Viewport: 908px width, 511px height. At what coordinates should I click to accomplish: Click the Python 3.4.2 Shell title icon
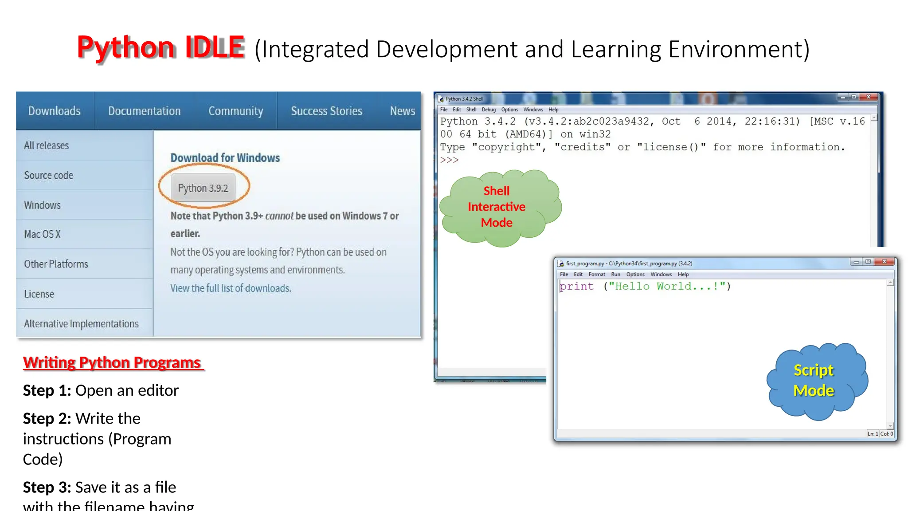tap(441, 99)
